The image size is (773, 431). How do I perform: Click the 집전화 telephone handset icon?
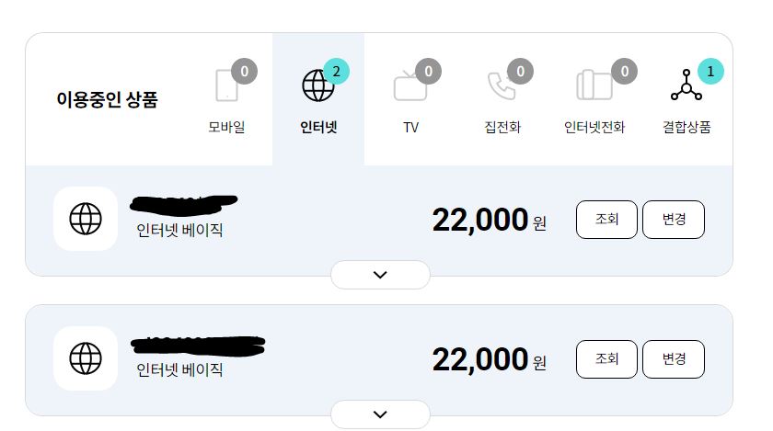[x=502, y=85]
